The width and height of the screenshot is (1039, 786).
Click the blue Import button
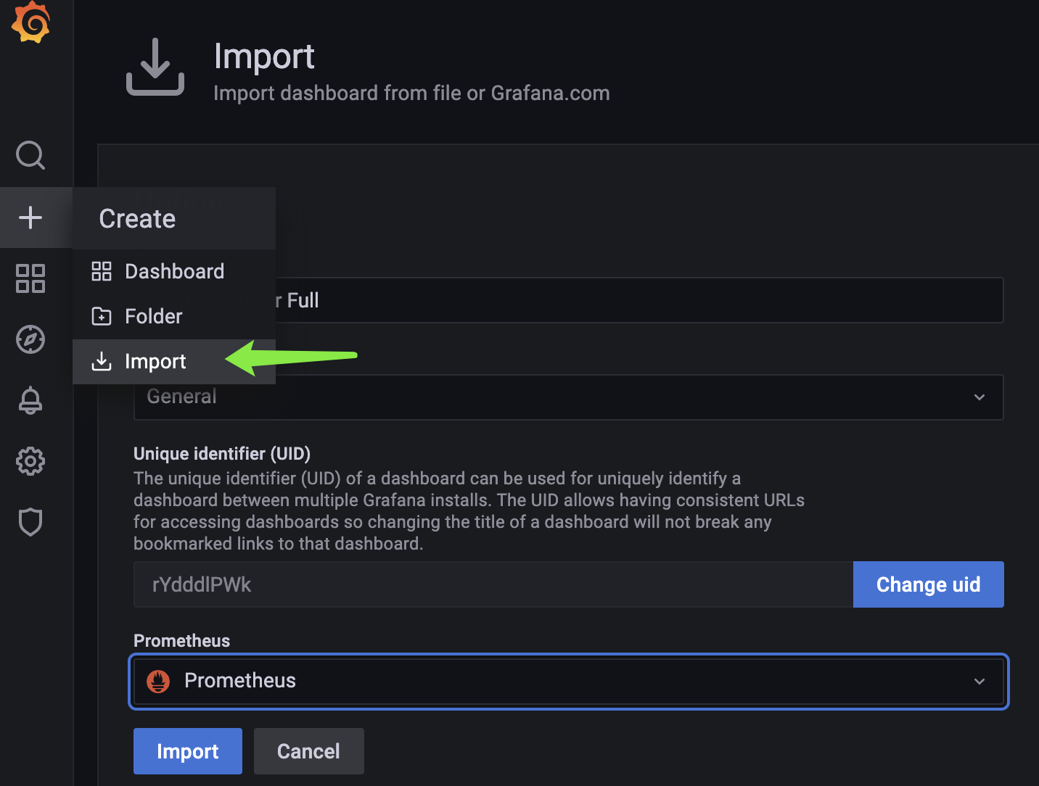[188, 751]
